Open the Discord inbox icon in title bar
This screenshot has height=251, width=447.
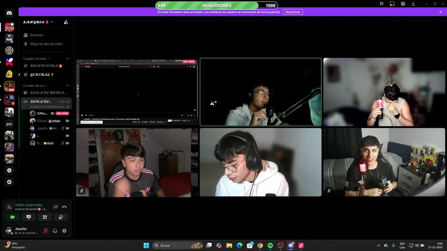point(392,4)
